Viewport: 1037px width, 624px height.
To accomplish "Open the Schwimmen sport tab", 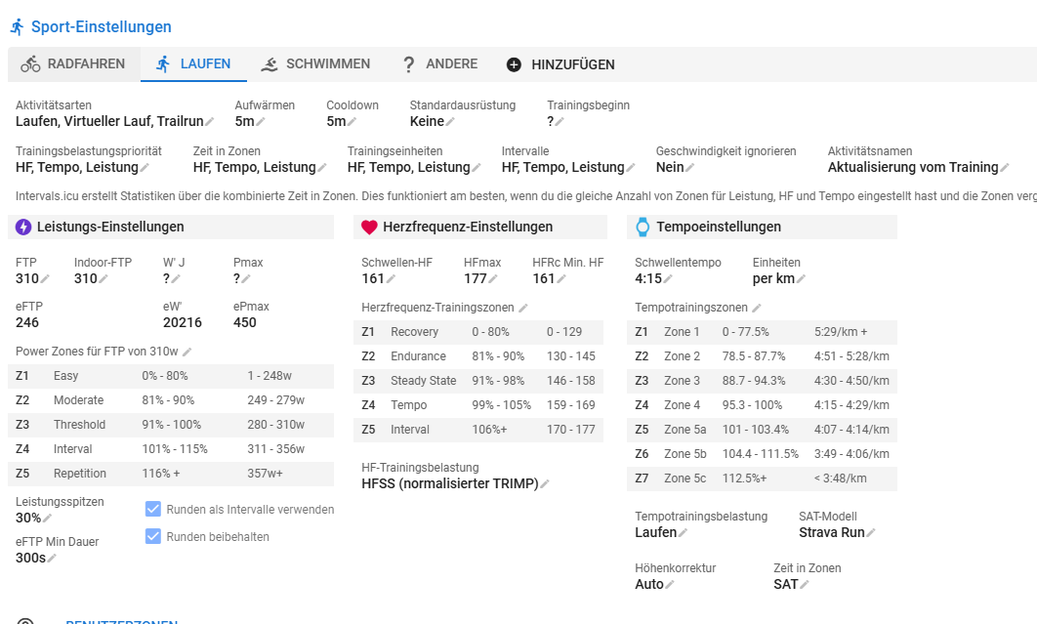I will click(x=315, y=64).
